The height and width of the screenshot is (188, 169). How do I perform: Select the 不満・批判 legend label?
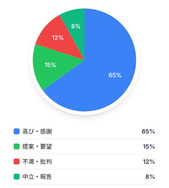[x=37, y=162]
